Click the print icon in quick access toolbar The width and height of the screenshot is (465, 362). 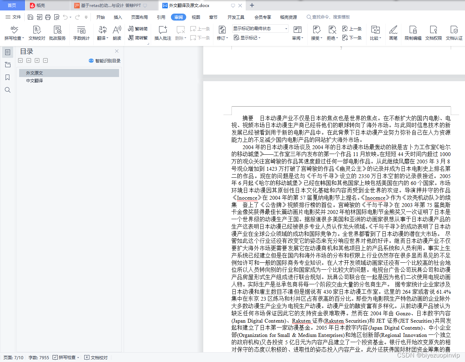pos(48,17)
